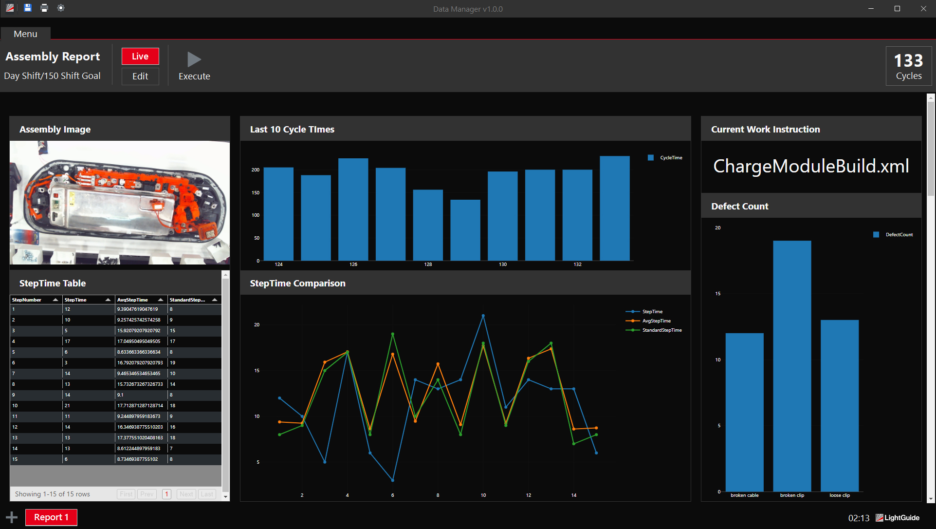Open the Menu tab

click(25, 34)
